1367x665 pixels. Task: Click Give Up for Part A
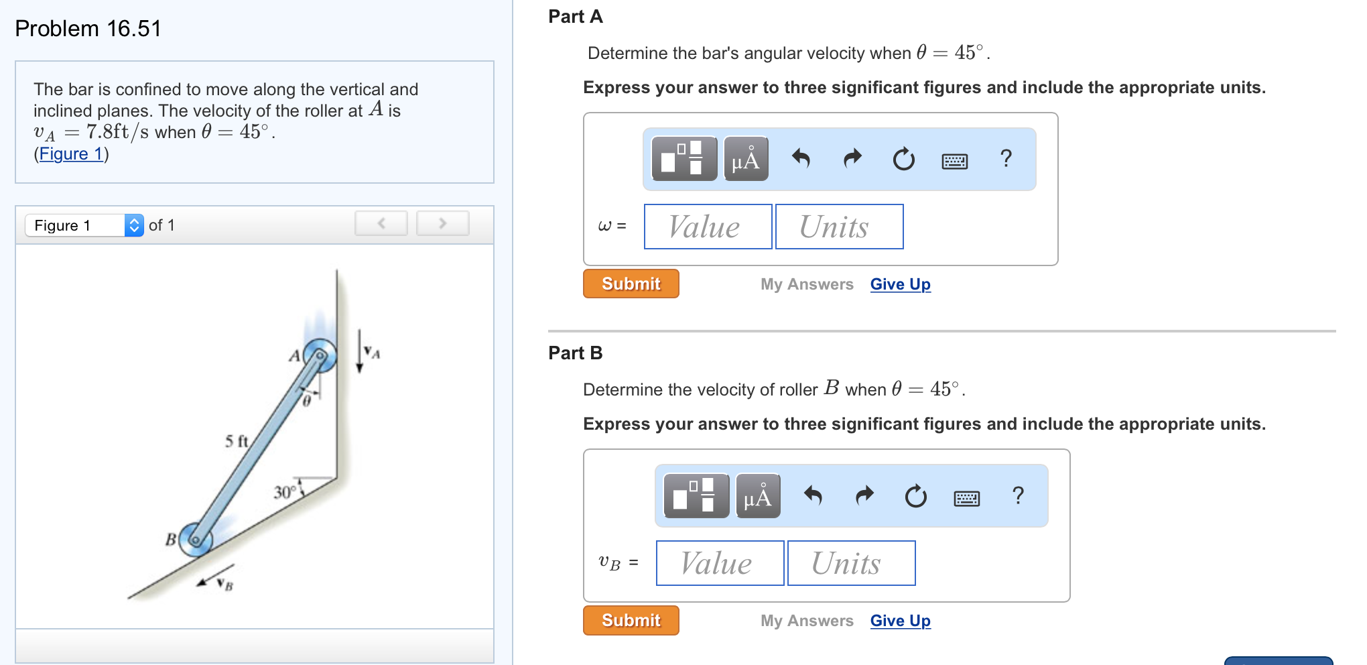point(900,284)
